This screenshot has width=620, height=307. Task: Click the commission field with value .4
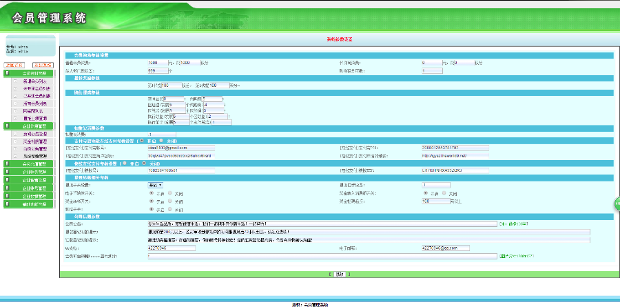213,105
